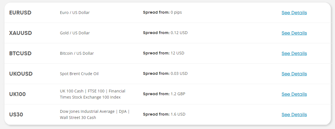Click the EURUSD symbol name
The height and width of the screenshot is (129, 335).
click(x=20, y=13)
